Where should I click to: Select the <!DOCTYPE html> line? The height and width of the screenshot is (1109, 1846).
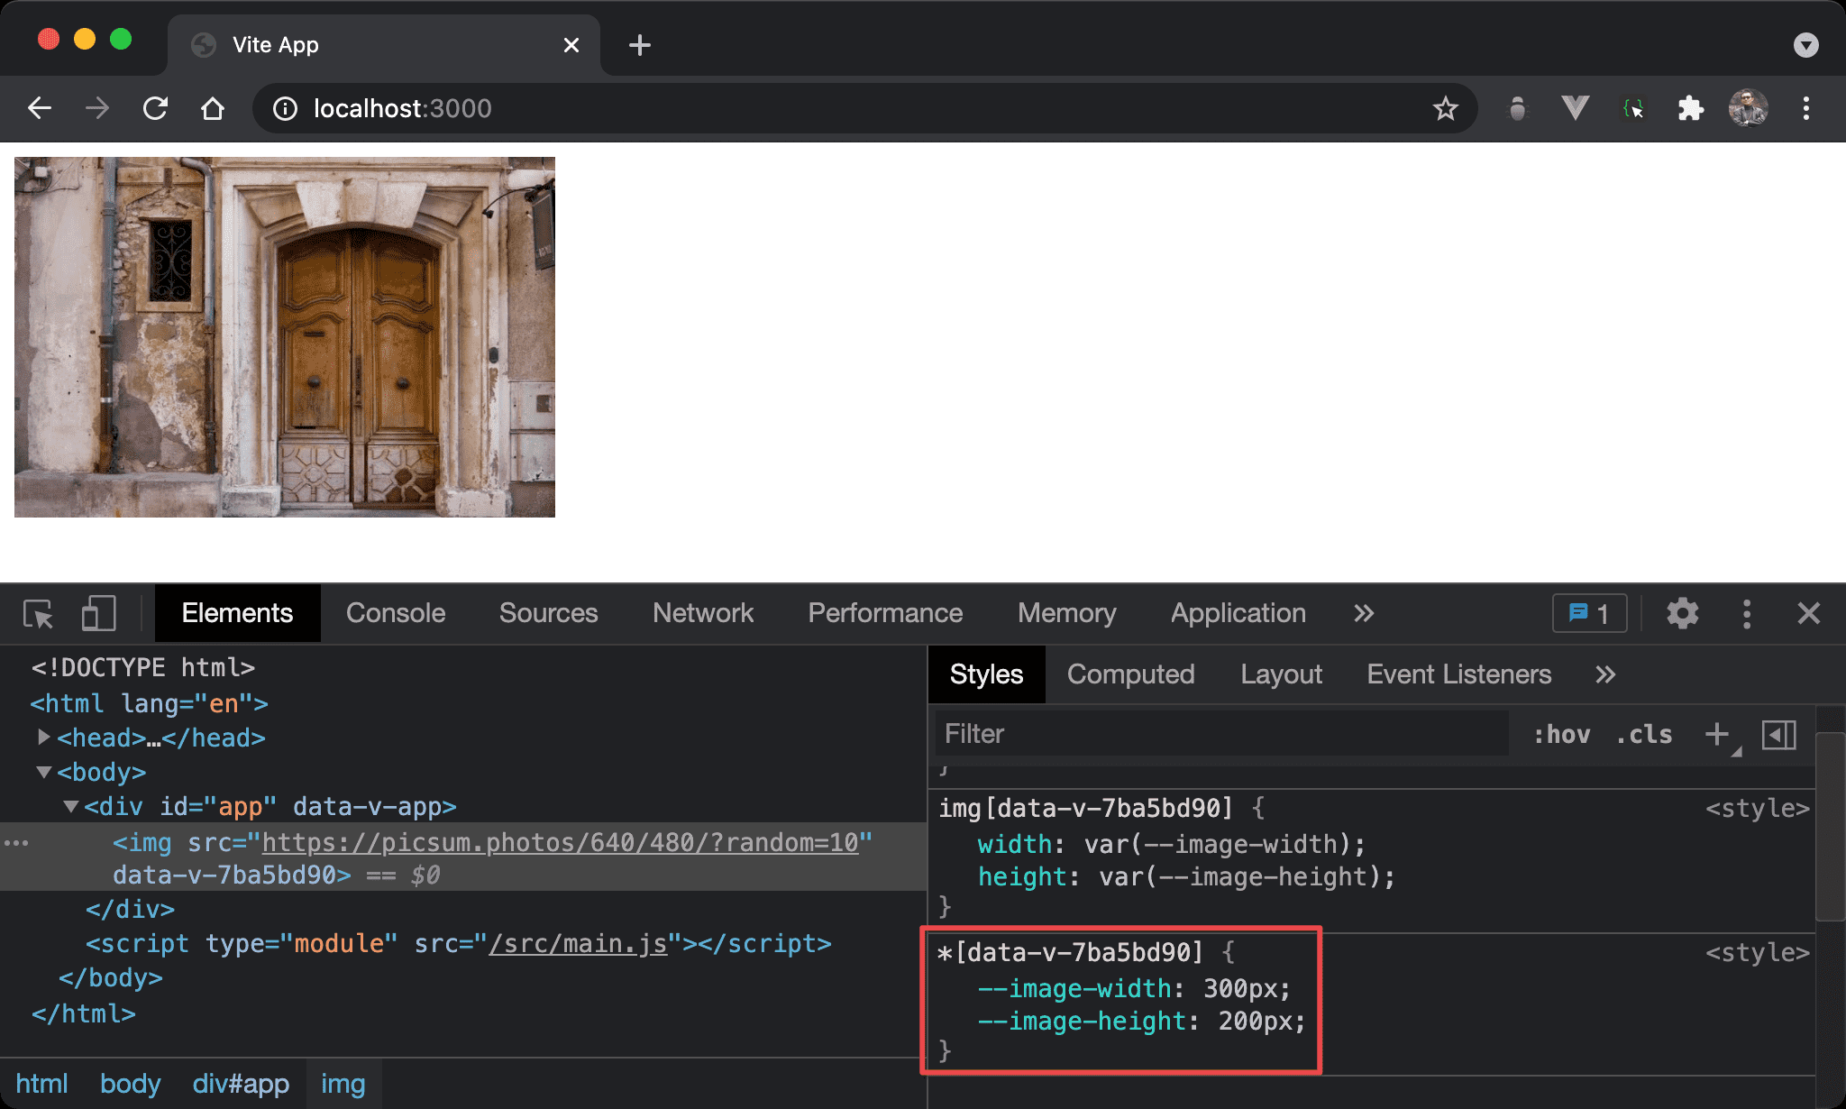[142, 668]
